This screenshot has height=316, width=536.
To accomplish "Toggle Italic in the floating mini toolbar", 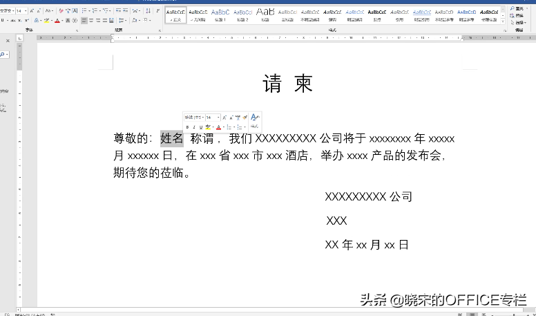I will point(194,127).
